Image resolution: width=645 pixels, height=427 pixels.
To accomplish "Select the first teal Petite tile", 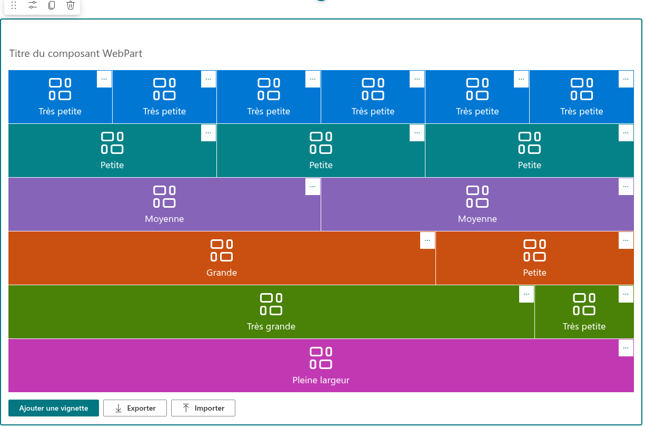I will coord(112,151).
